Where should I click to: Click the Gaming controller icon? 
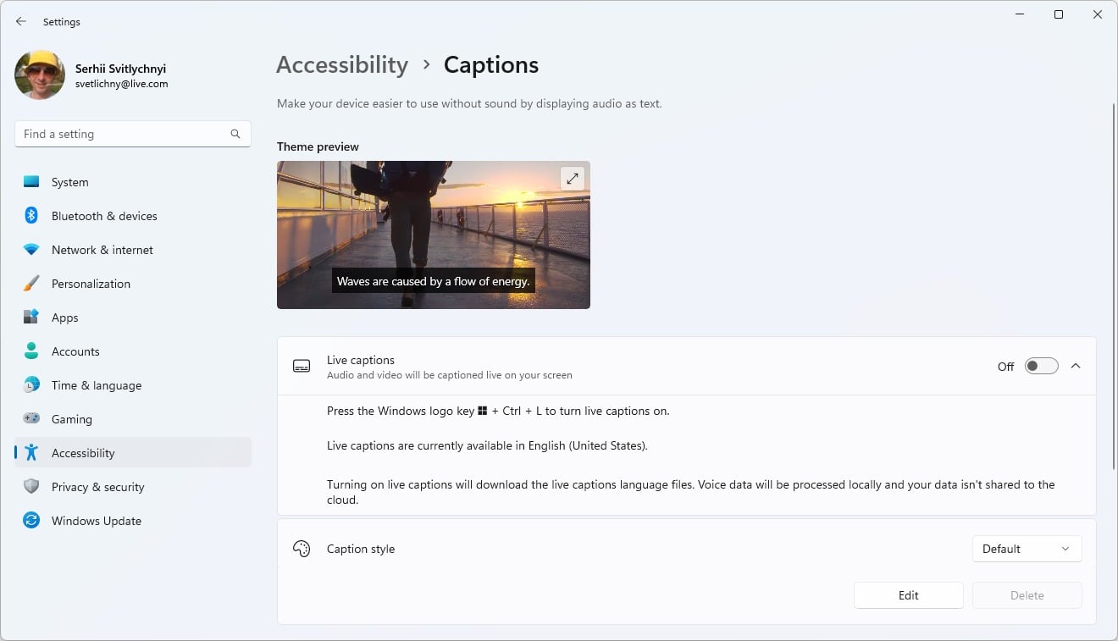coord(31,419)
